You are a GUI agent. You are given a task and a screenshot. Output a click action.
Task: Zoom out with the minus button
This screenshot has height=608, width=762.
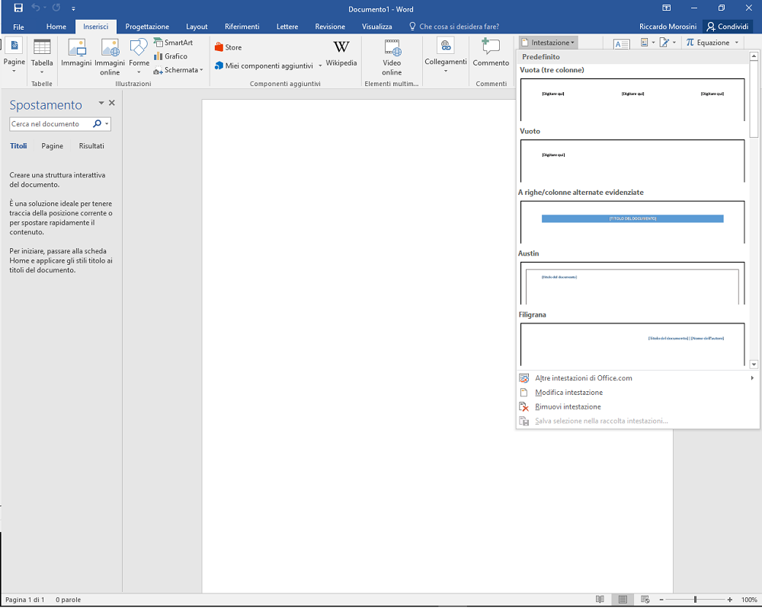pyautogui.click(x=661, y=600)
